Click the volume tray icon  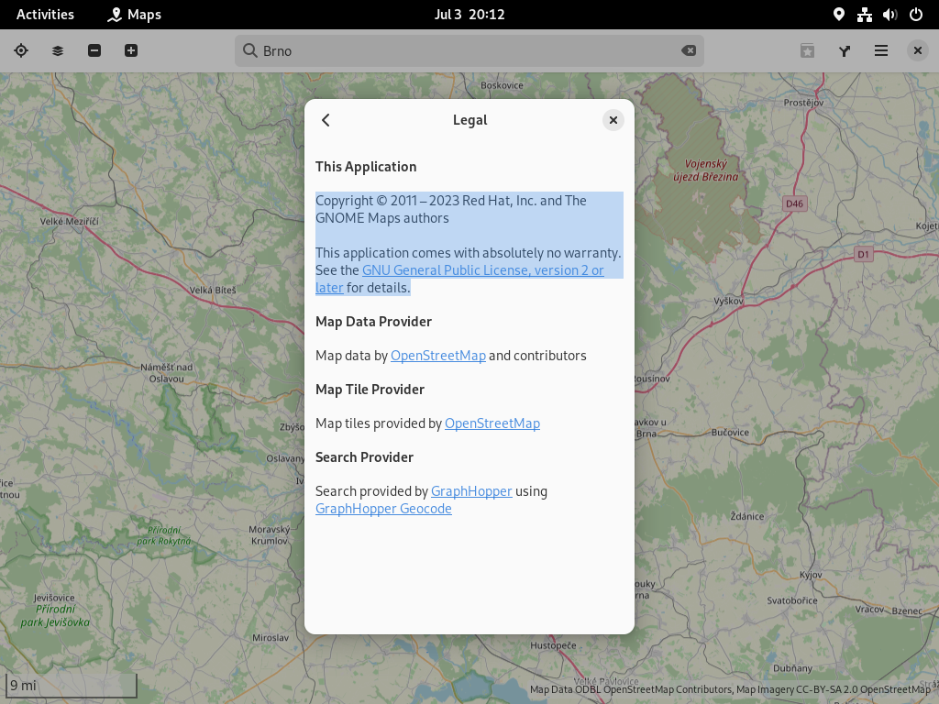[x=889, y=15]
